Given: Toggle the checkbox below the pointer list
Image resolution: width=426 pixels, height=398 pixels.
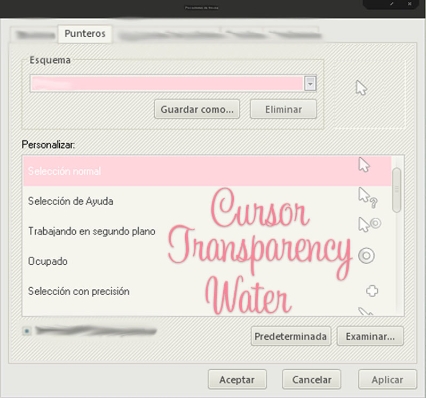Looking at the screenshot, I should 27,331.
